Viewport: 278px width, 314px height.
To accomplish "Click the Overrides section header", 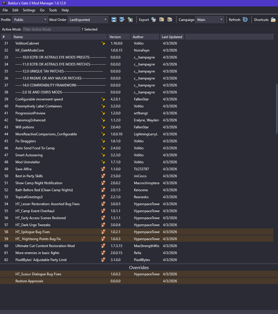I will point(139,267).
